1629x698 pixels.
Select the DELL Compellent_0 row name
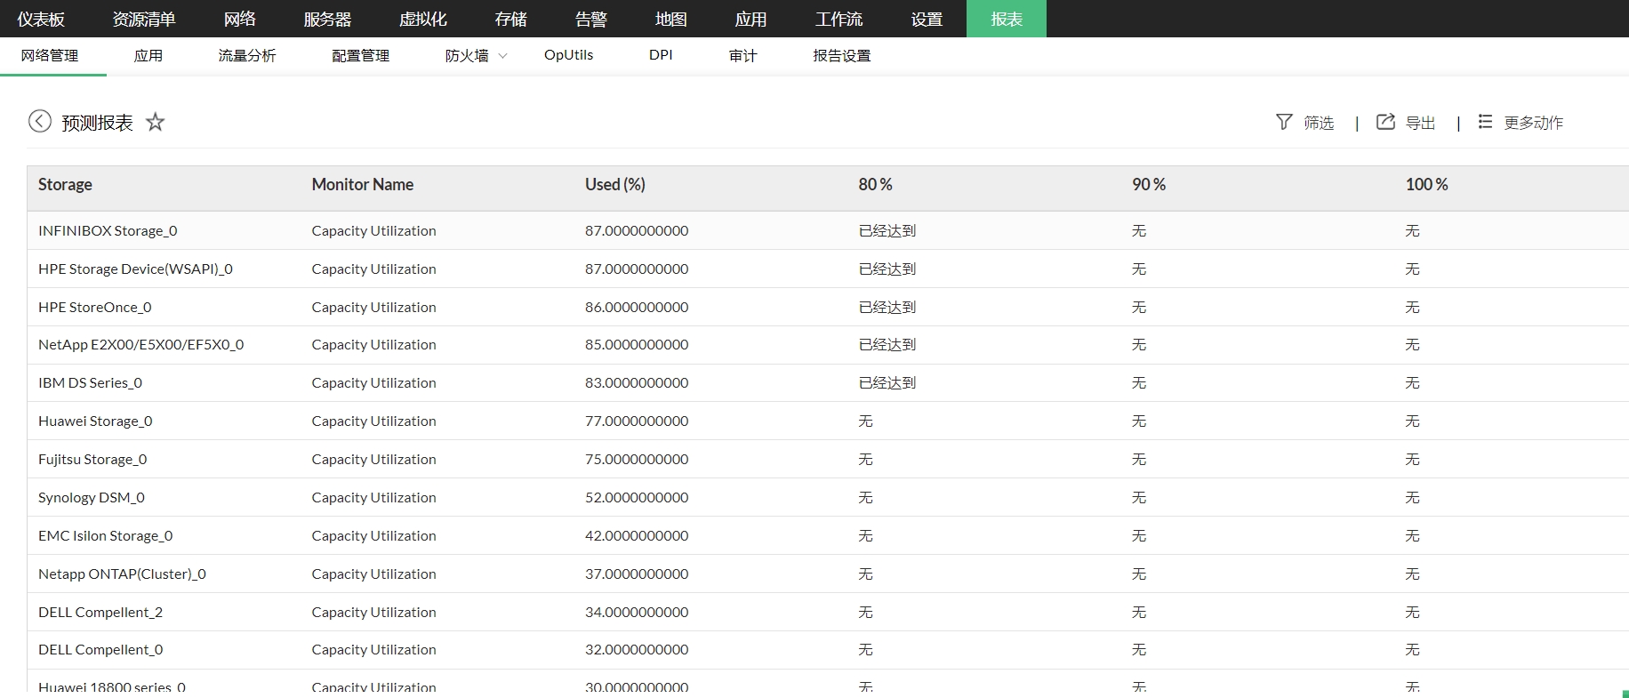pos(100,650)
